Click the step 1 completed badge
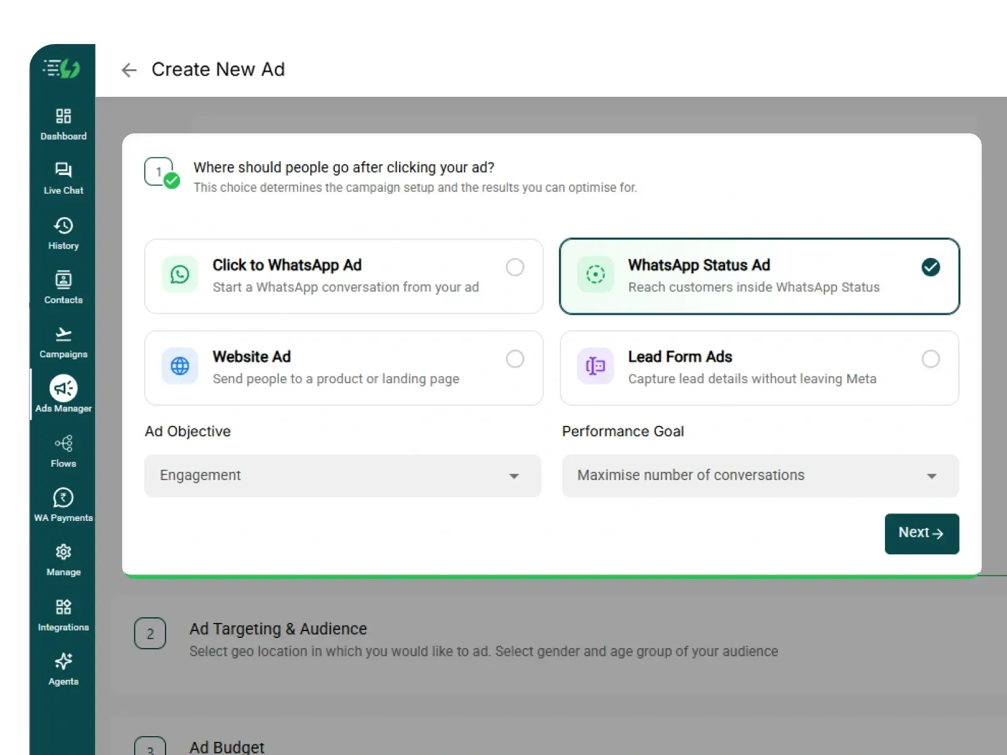Image resolution: width=1007 pixels, height=755 pixels. [172, 181]
